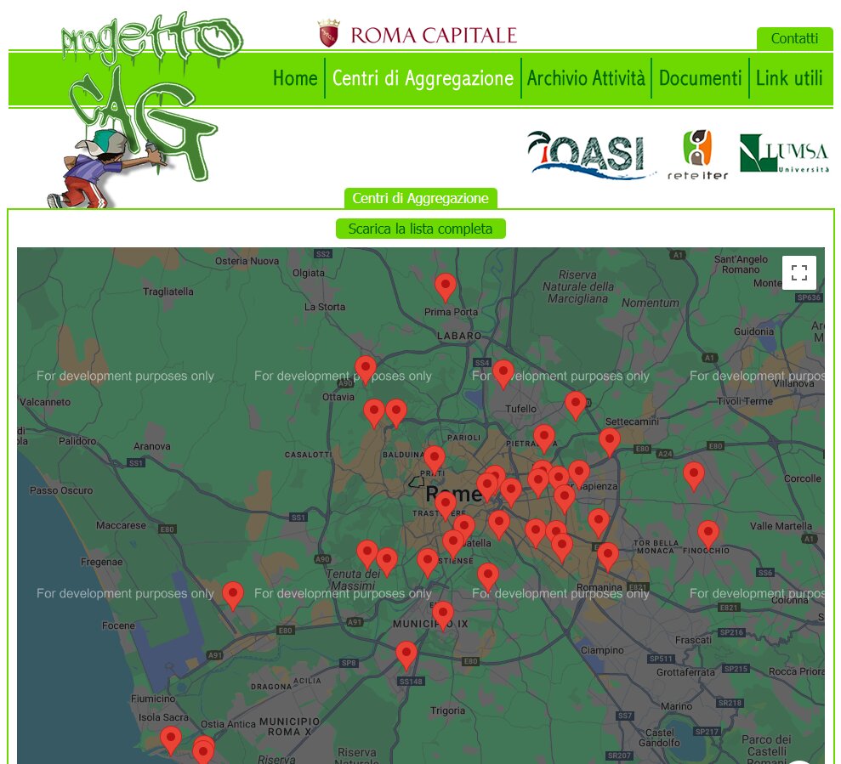Click the map marker above Prima Porta
Screen dimensions: 841x764
click(445, 286)
